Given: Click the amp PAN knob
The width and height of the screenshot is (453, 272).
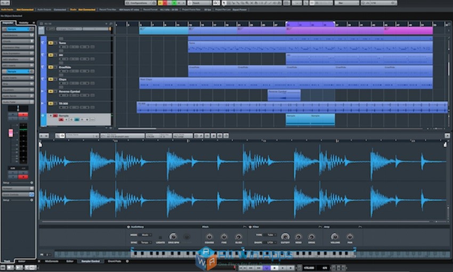Looking at the screenshot, I should click(350, 237).
